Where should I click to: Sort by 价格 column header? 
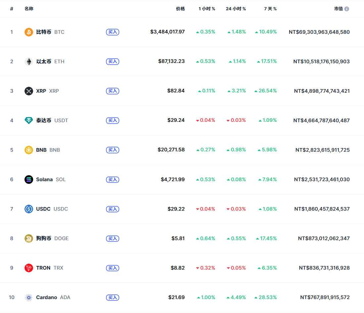(180, 9)
